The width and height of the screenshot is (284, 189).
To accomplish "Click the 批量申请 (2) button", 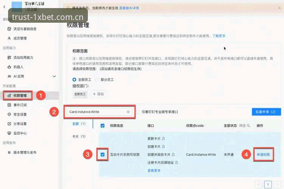I will [266, 112].
